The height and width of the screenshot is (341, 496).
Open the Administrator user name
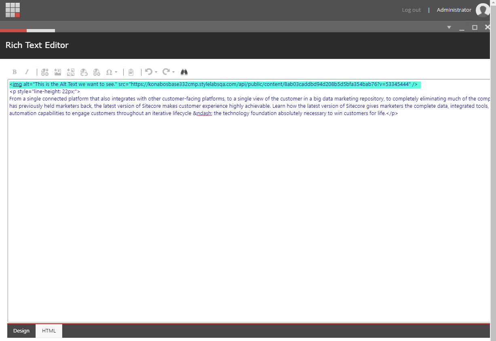click(454, 10)
